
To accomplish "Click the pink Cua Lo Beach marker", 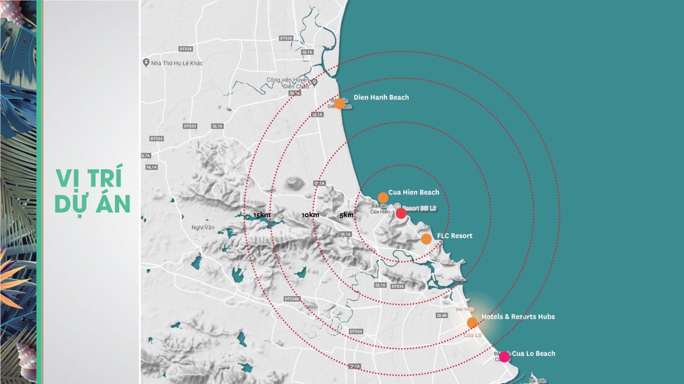I will [504, 356].
